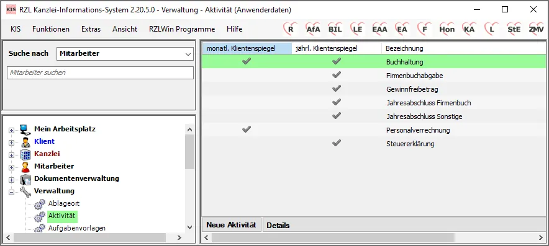Collapse the Verwaltung tree node
This screenshot has height=246, width=549.
point(11,192)
